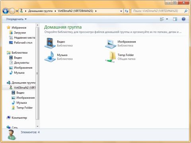Go back with the blue Back arrow
This screenshot has height=143, width=191.
6,11
